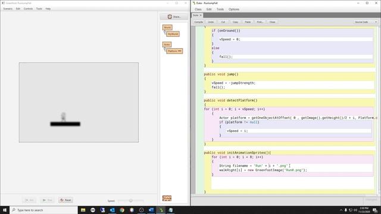Open the Controls menu
This screenshot has height=214, width=381.
click(x=28, y=9)
